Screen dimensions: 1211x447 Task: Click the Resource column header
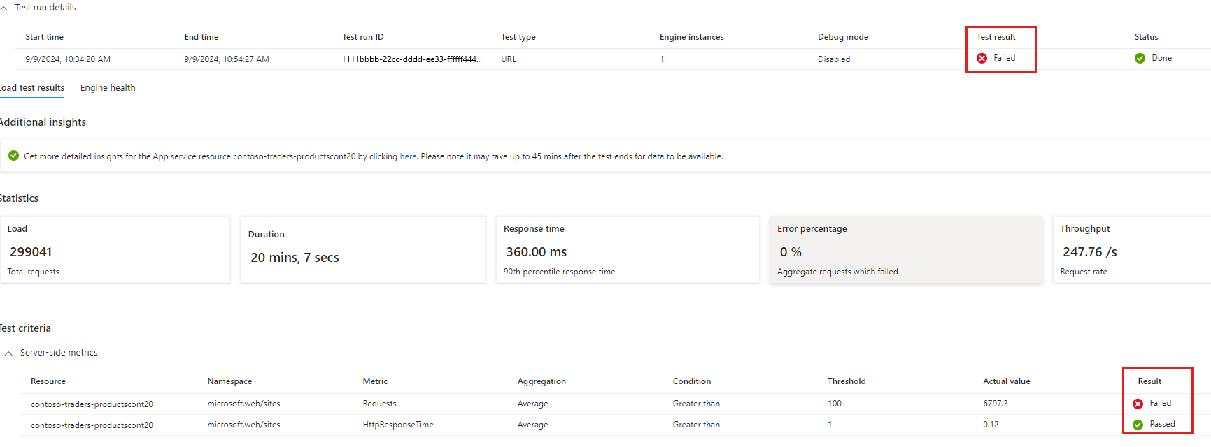(x=48, y=381)
